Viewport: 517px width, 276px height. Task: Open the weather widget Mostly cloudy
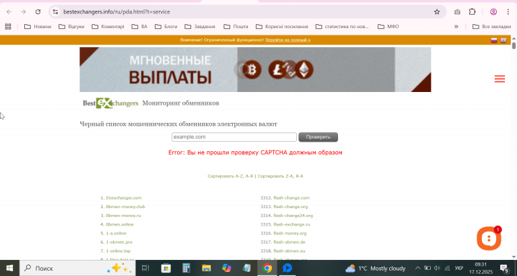click(x=376, y=269)
